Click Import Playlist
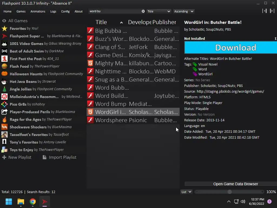This screenshot has width=277, height=208. (60, 157)
